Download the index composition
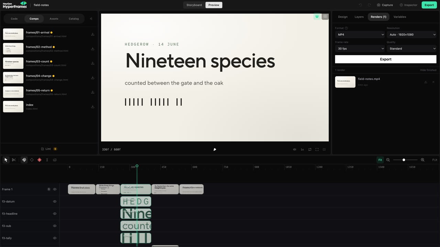440x247 pixels. pyautogui.click(x=92, y=107)
